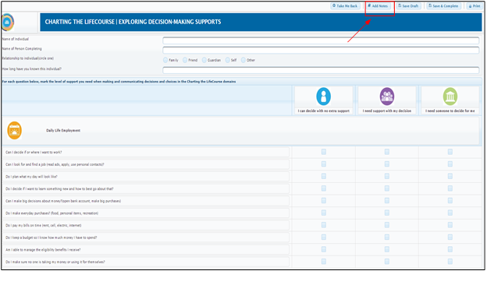Image resolution: width=487 pixels, height=285 pixels.
Task: Check 'decide for me' for finding a job
Action: click(450, 164)
